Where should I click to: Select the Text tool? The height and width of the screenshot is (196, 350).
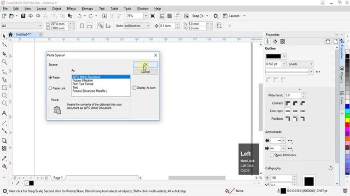coord(4,113)
